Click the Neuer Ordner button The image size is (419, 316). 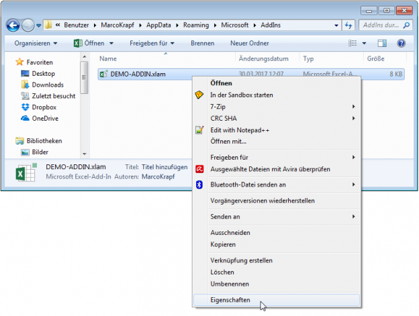(x=249, y=43)
